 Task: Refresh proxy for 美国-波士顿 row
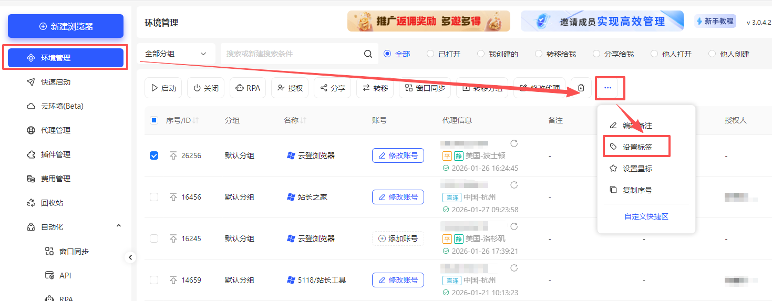point(514,143)
